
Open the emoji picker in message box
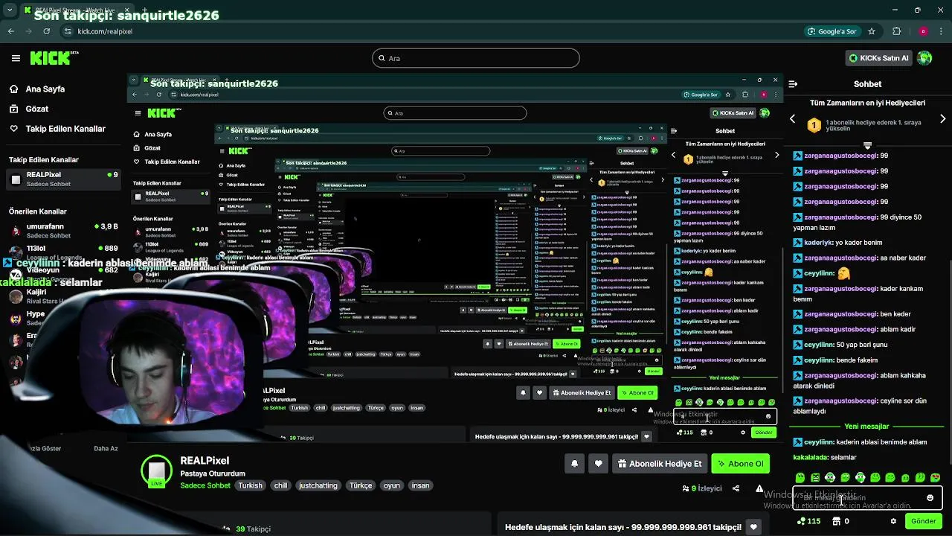point(930,498)
